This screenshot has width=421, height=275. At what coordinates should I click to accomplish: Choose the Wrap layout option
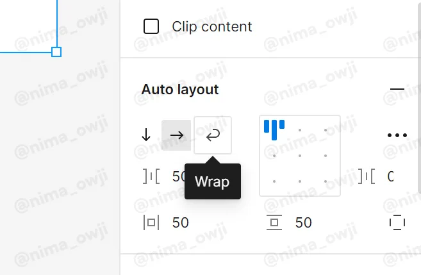pyautogui.click(x=213, y=135)
